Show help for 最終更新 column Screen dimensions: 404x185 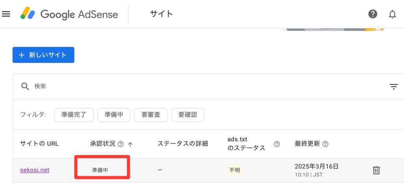[325, 144]
